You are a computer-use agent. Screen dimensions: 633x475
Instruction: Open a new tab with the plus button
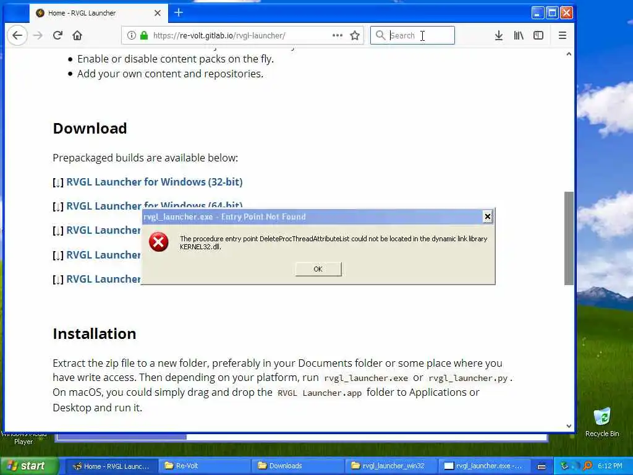[x=179, y=13]
